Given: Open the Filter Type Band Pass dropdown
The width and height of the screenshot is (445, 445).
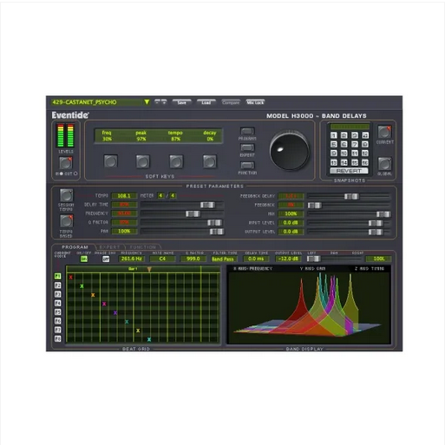Looking at the screenshot, I should [223, 259].
